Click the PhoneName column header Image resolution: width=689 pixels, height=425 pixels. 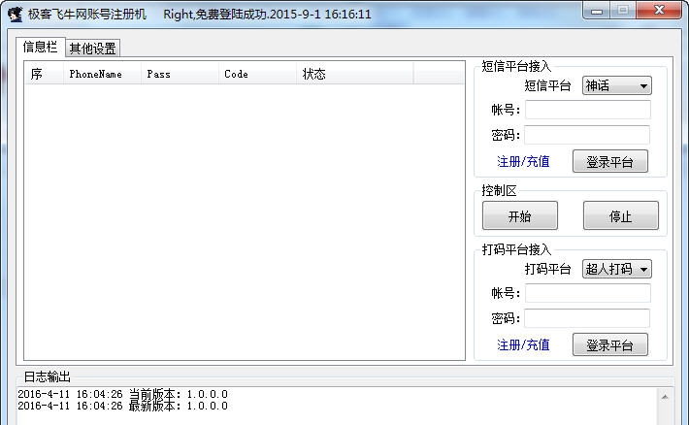pyautogui.click(x=102, y=74)
